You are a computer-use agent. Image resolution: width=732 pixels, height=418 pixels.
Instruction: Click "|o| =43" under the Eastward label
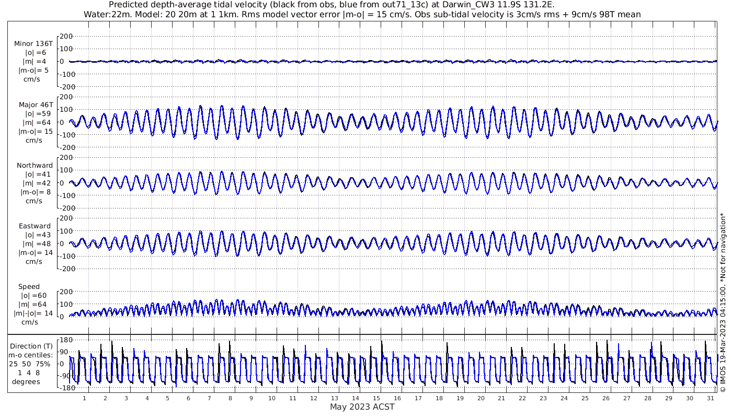[36, 235]
